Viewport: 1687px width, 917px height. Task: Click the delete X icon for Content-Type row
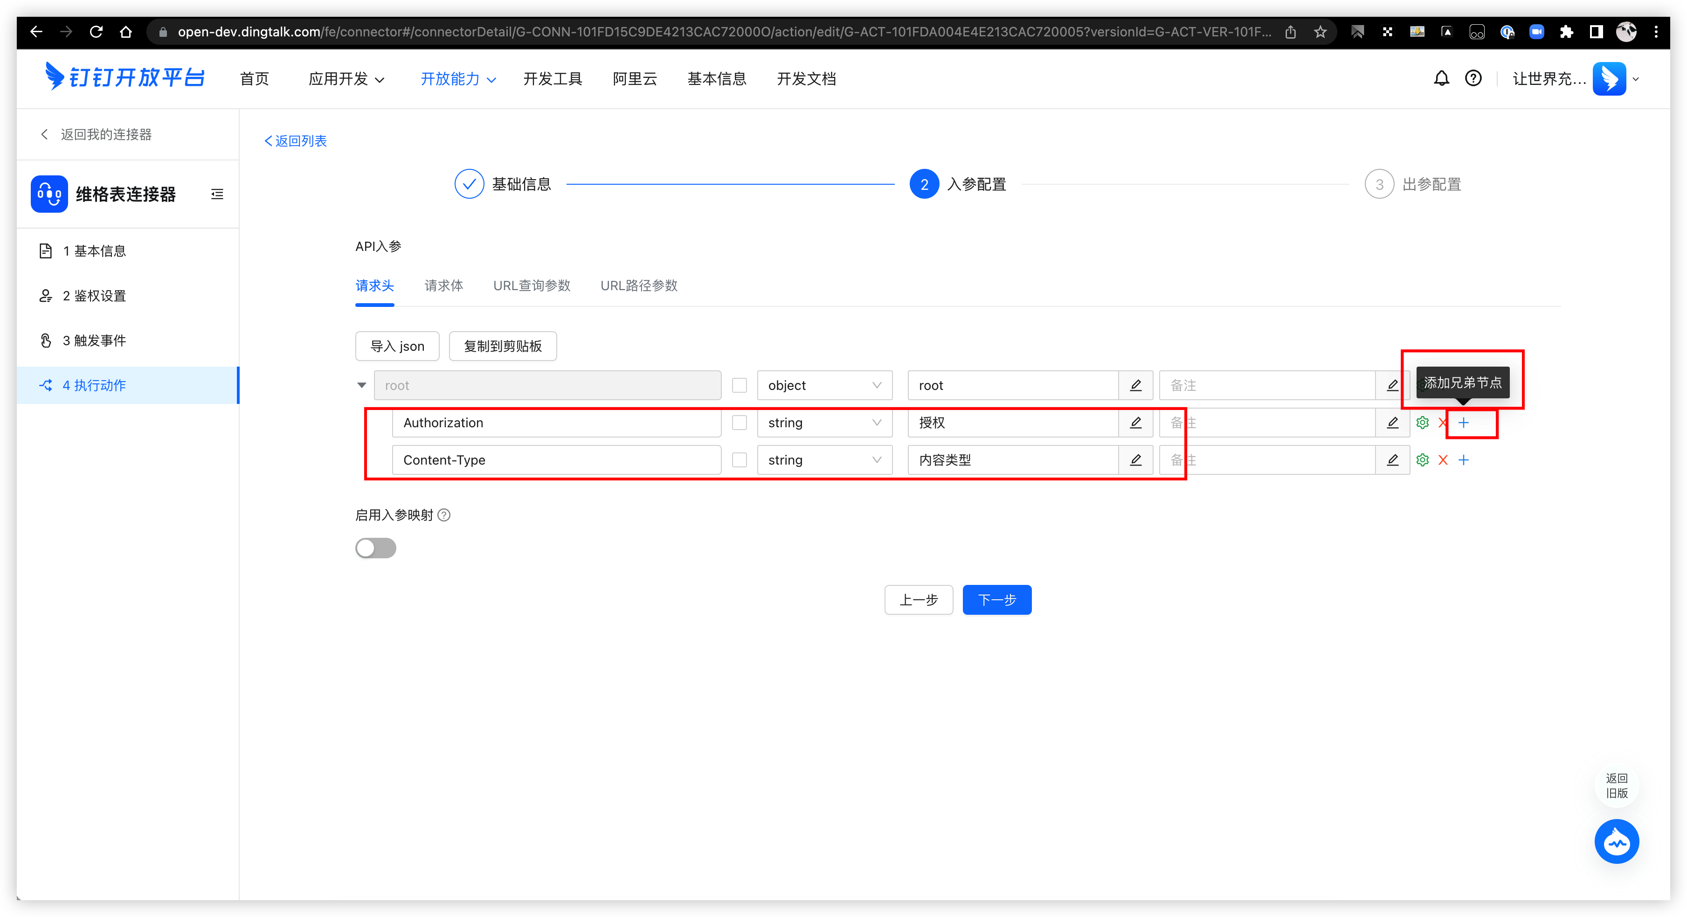tap(1443, 459)
